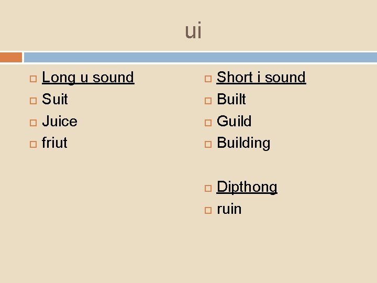Click the orange accent block under title
Image resolution: width=377 pixels, height=283 pixels.
tap(11, 57)
